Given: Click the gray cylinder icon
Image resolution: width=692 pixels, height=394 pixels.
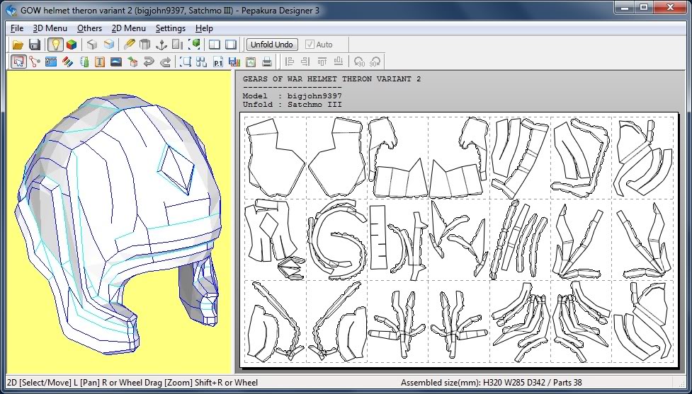Looking at the screenshot, I should coord(145,45).
